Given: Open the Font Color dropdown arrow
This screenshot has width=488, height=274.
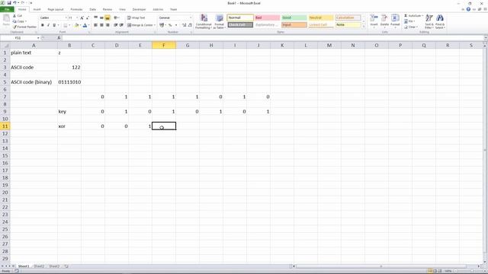Looking at the screenshot, I should [x=88, y=25].
